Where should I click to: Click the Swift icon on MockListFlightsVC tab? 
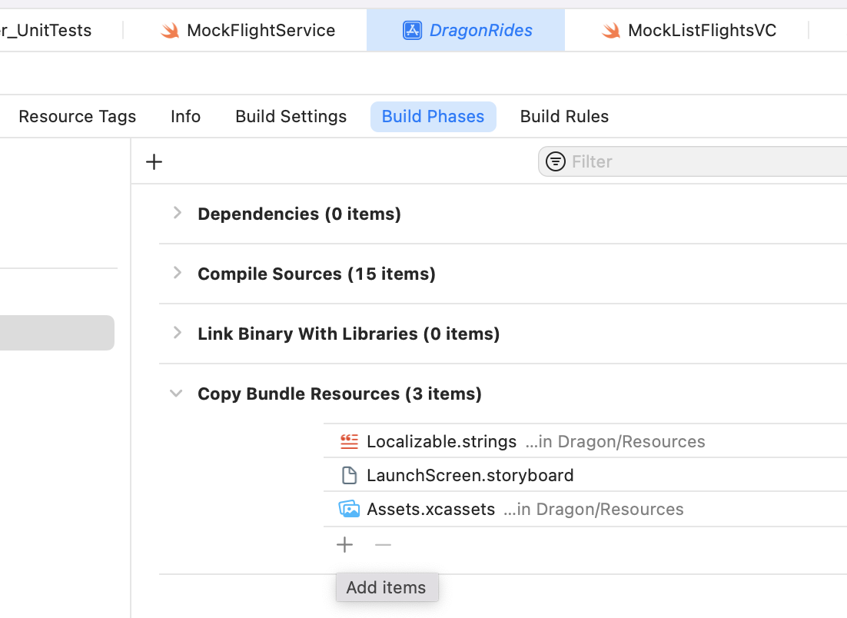[611, 31]
